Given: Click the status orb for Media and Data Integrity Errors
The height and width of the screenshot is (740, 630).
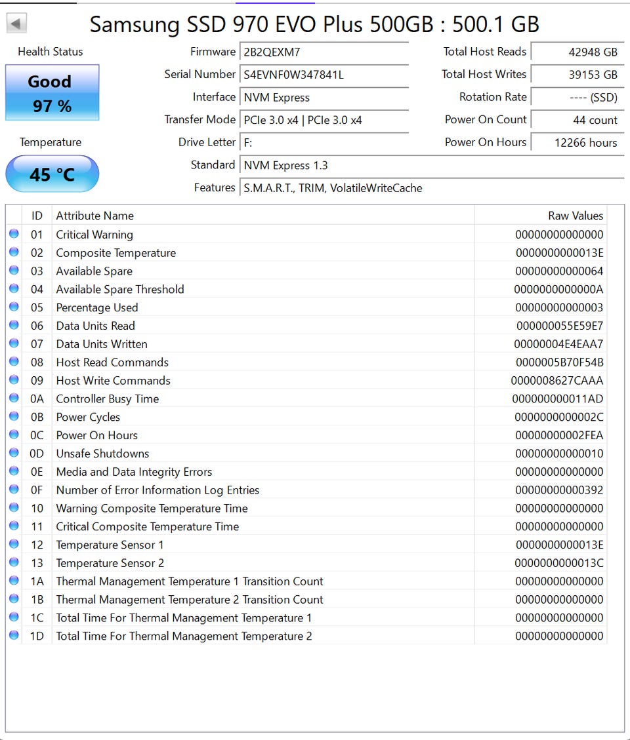Looking at the screenshot, I should point(14,471).
